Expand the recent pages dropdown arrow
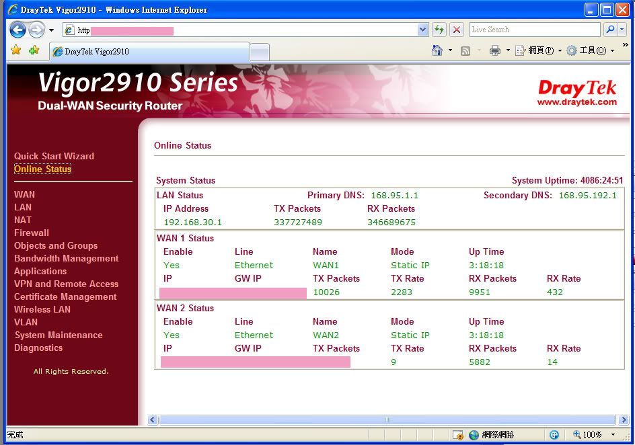Image resolution: width=635 pixels, height=445 pixels. 51,30
